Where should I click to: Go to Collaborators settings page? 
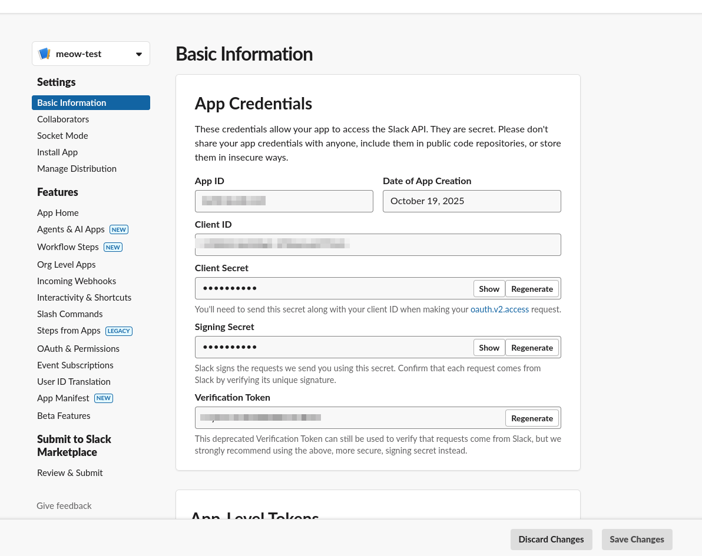pyautogui.click(x=63, y=119)
